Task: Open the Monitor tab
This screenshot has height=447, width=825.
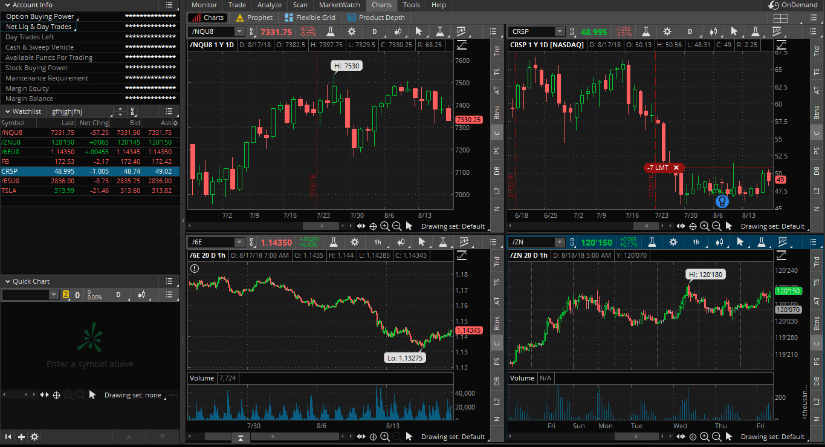Action: point(204,5)
